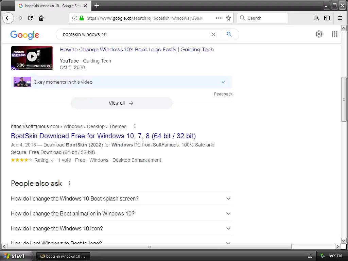
Task: Expand question about Boot animation in Windows 10
Action: coord(121,213)
